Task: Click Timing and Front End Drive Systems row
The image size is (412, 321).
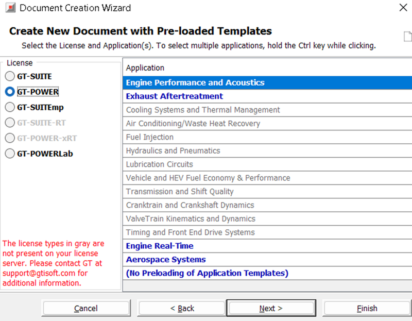Action: pos(267,232)
